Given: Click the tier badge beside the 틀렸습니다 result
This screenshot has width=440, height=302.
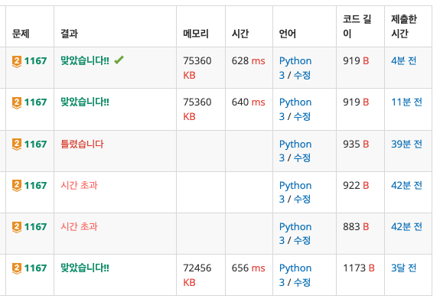Looking at the screenshot, I should point(17,145).
